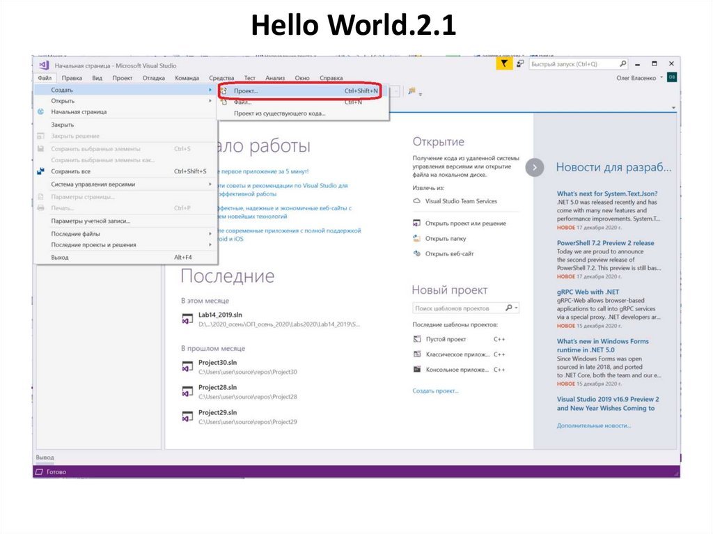Viewport: 713px width, 534px height.
Task: Open Visual Studio 2019 v16.9 Preview 2 article
Action: point(607,403)
